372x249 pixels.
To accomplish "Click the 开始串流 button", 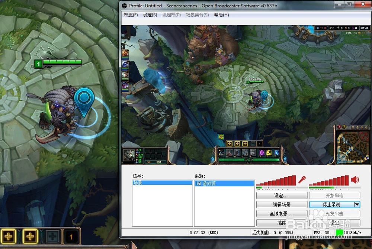I will point(334,195).
